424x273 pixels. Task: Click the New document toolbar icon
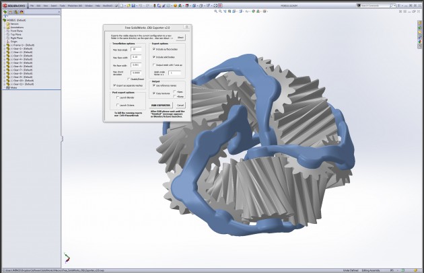click(121, 5)
